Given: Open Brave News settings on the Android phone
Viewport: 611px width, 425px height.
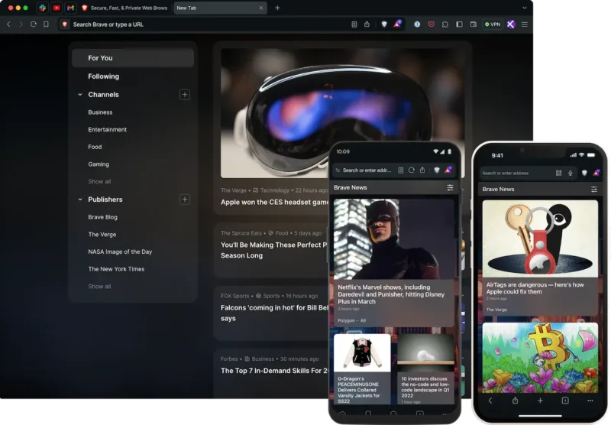Looking at the screenshot, I should 450,187.
